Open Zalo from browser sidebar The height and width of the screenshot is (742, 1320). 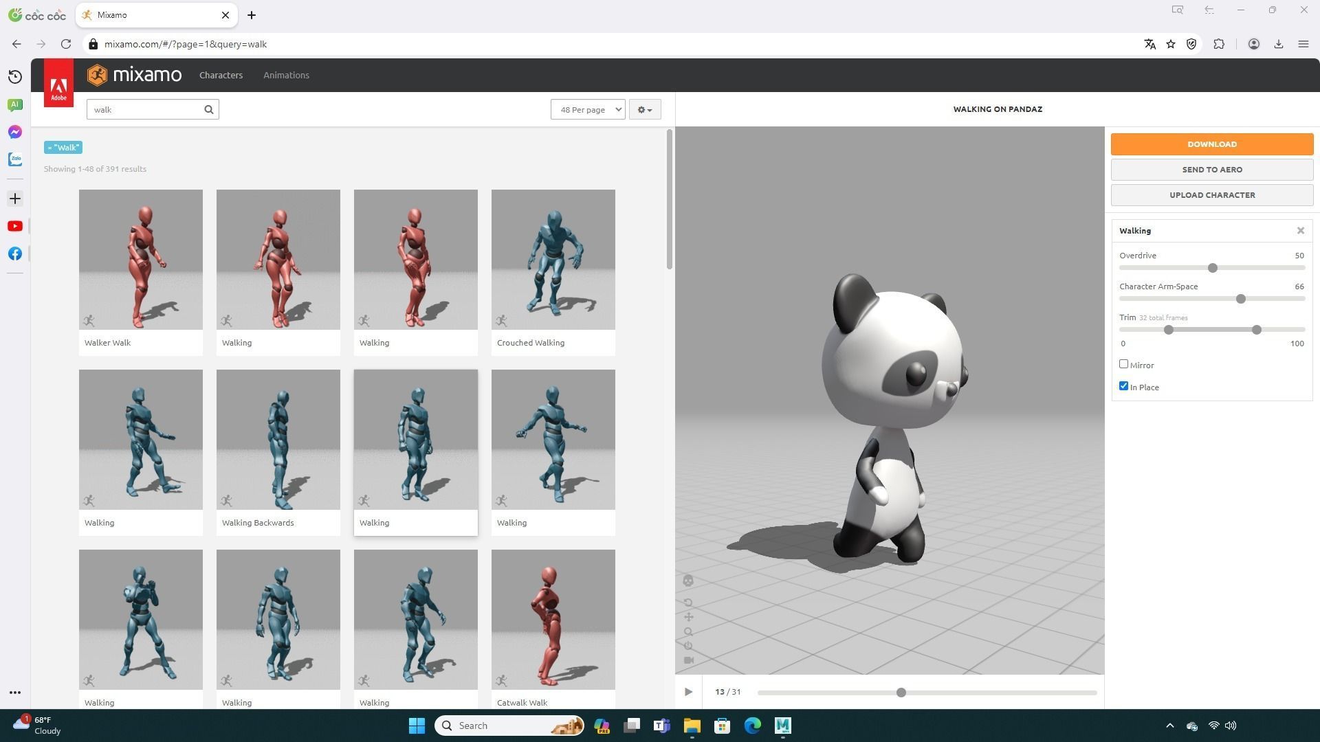(x=15, y=159)
